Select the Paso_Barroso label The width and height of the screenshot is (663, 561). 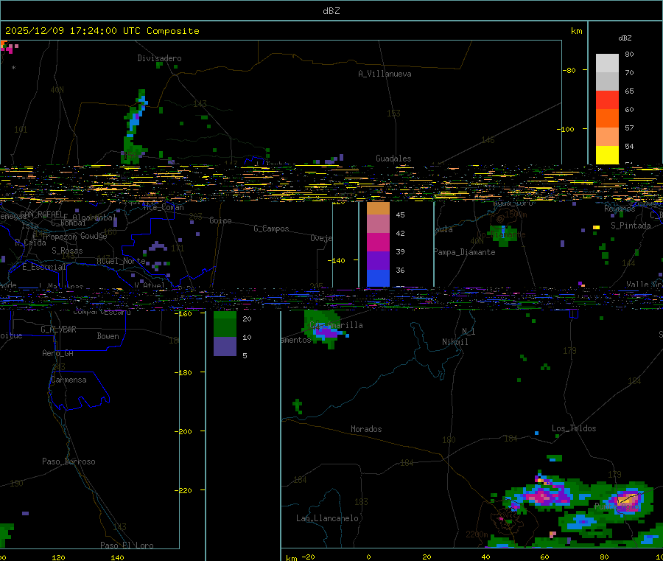pos(69,461)
